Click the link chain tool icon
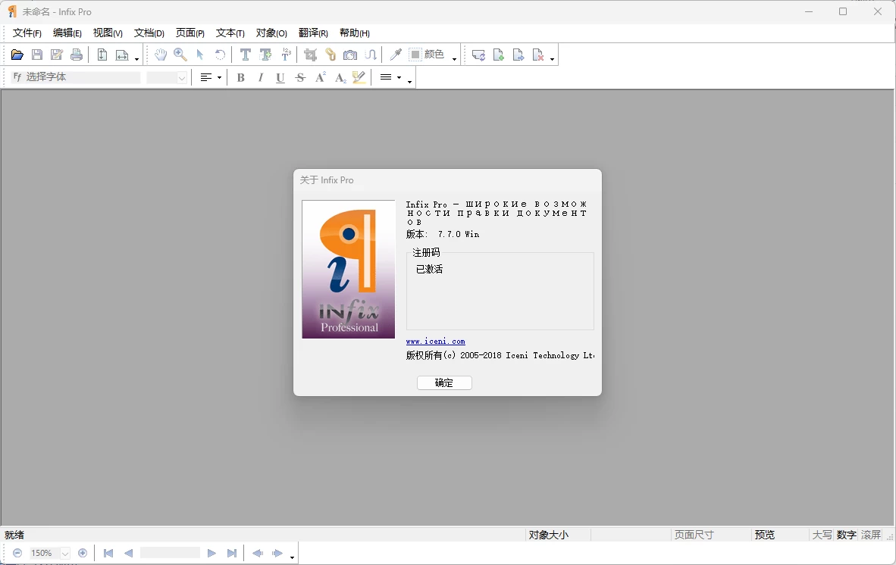This screenshot has width=896, height=565. coord(331,55)
